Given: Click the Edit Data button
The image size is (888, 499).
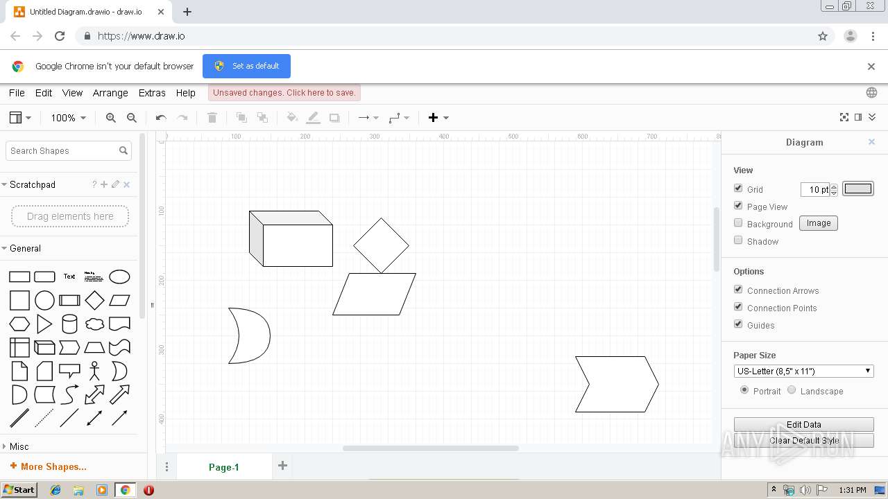Looking at the screenshot, I should [x=803, y=424].
